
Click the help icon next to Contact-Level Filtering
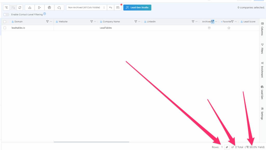point(45,14)
